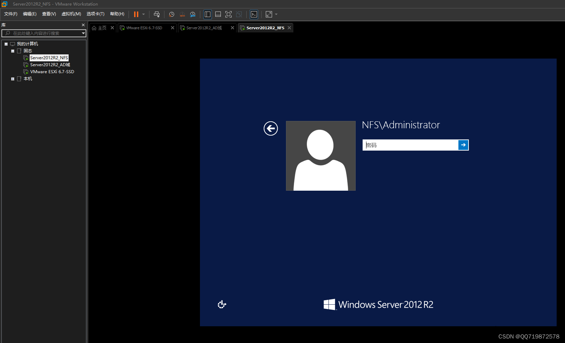
Task: Click the Unity mode icon
Action: [239, 14]
